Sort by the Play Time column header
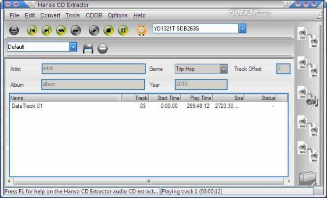 pyautogui.click(x=196, y=98)
